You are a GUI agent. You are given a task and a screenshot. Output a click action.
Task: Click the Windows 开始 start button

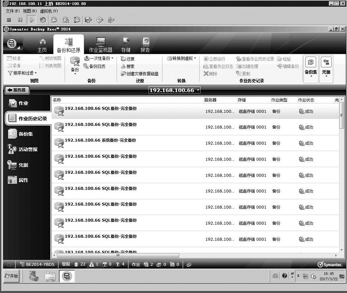pyautogui.click(x=11, y=276)
